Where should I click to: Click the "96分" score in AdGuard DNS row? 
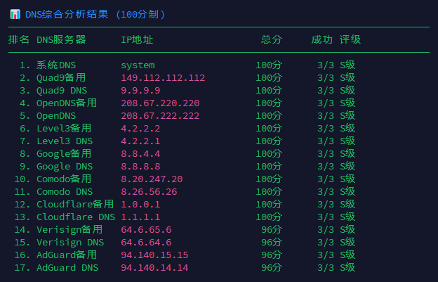pyautogui.click(x=272, y=268)
